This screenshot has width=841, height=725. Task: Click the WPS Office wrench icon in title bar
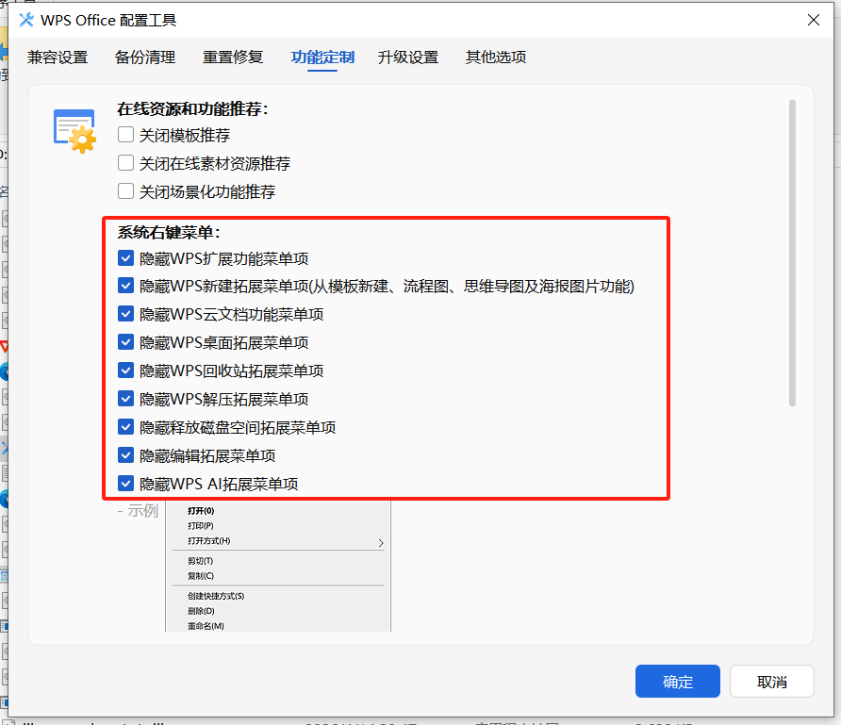(x=26, y=20)
